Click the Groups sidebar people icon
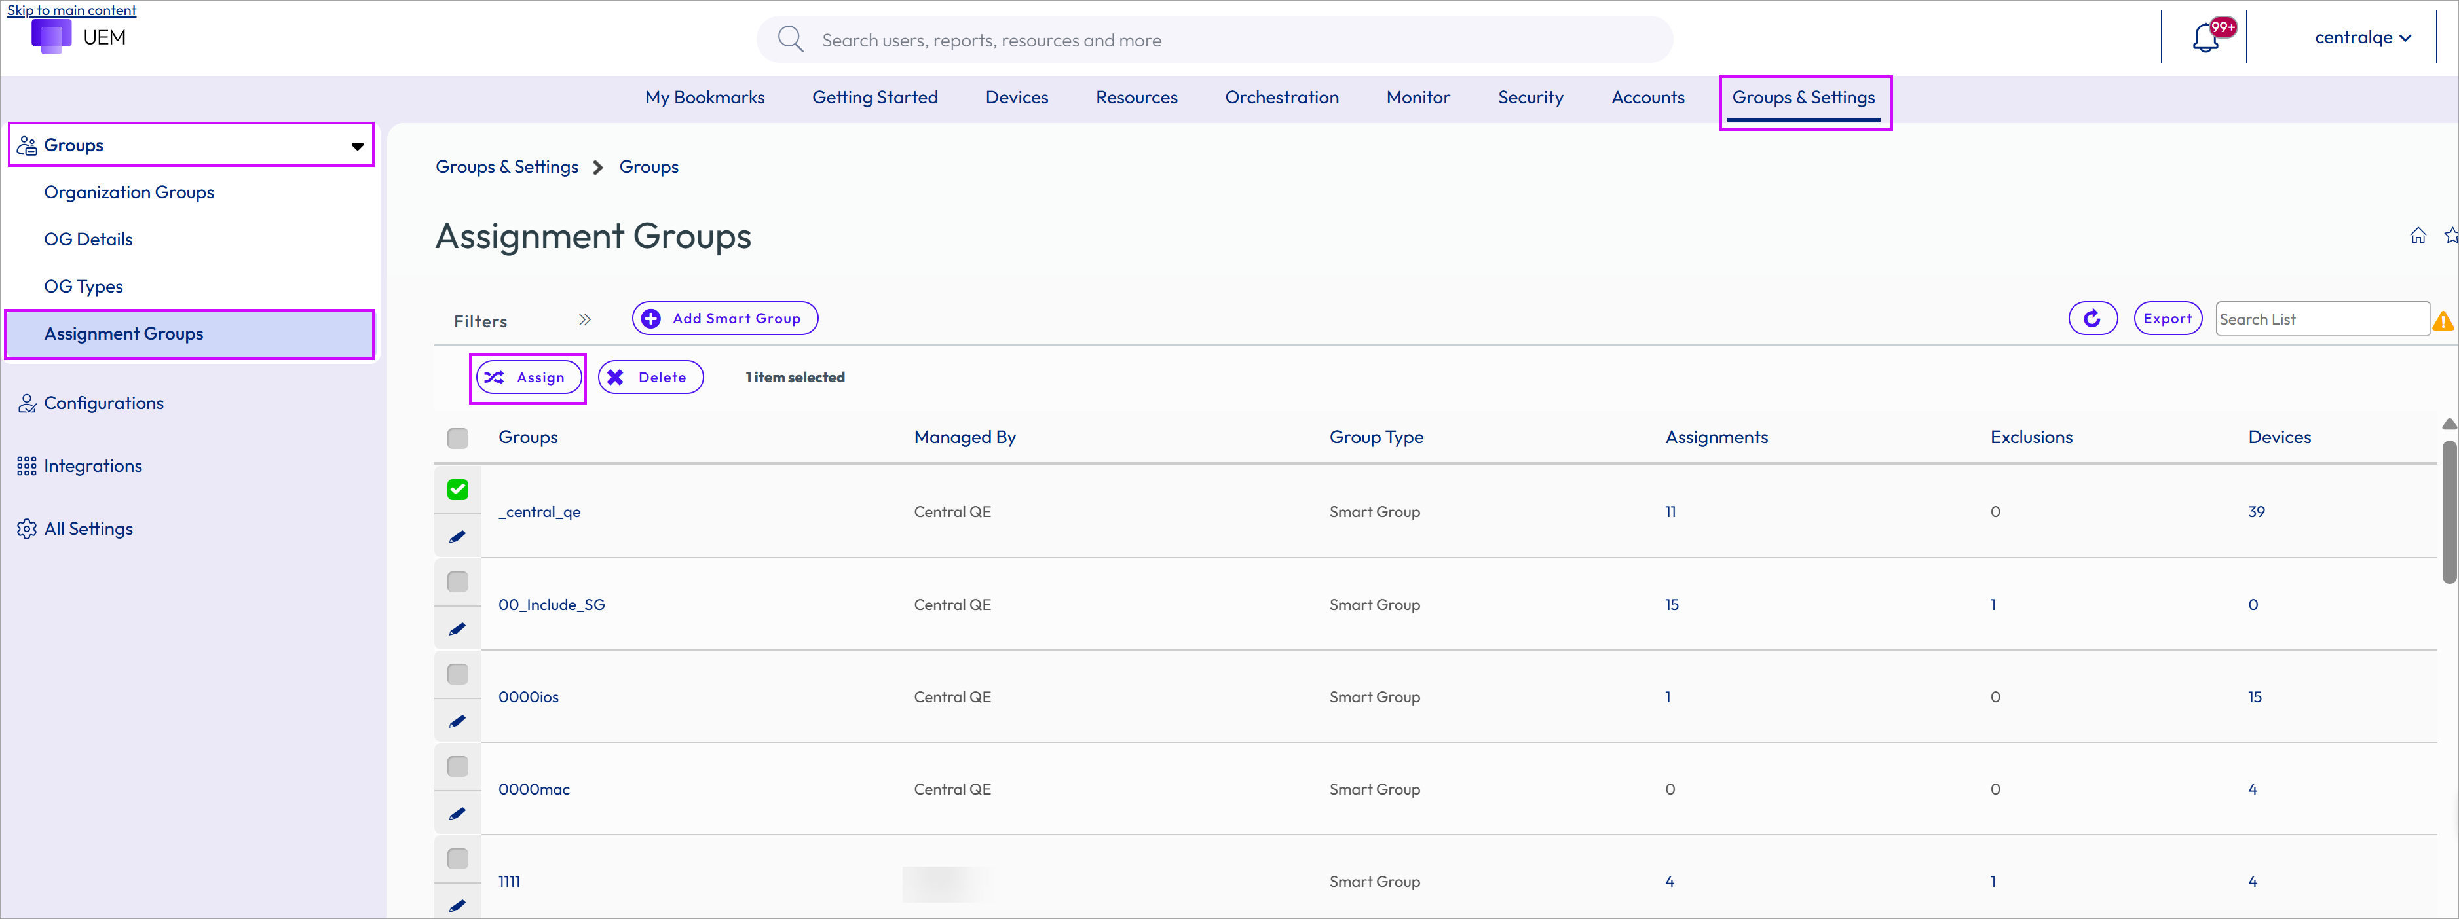Viewport: 2459px width, 919px height. click(27, 145)
